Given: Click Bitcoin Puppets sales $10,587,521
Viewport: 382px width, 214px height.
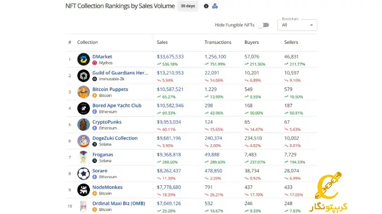Looking at the screenshot, I should (170, 89).
